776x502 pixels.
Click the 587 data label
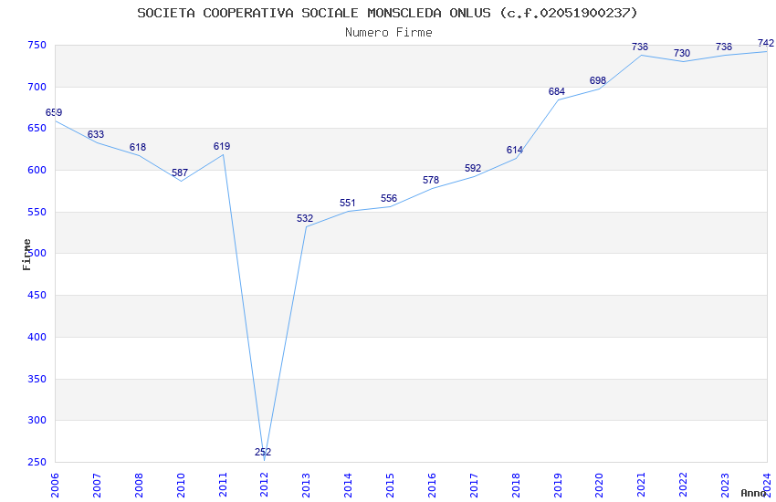click(180, 173)
